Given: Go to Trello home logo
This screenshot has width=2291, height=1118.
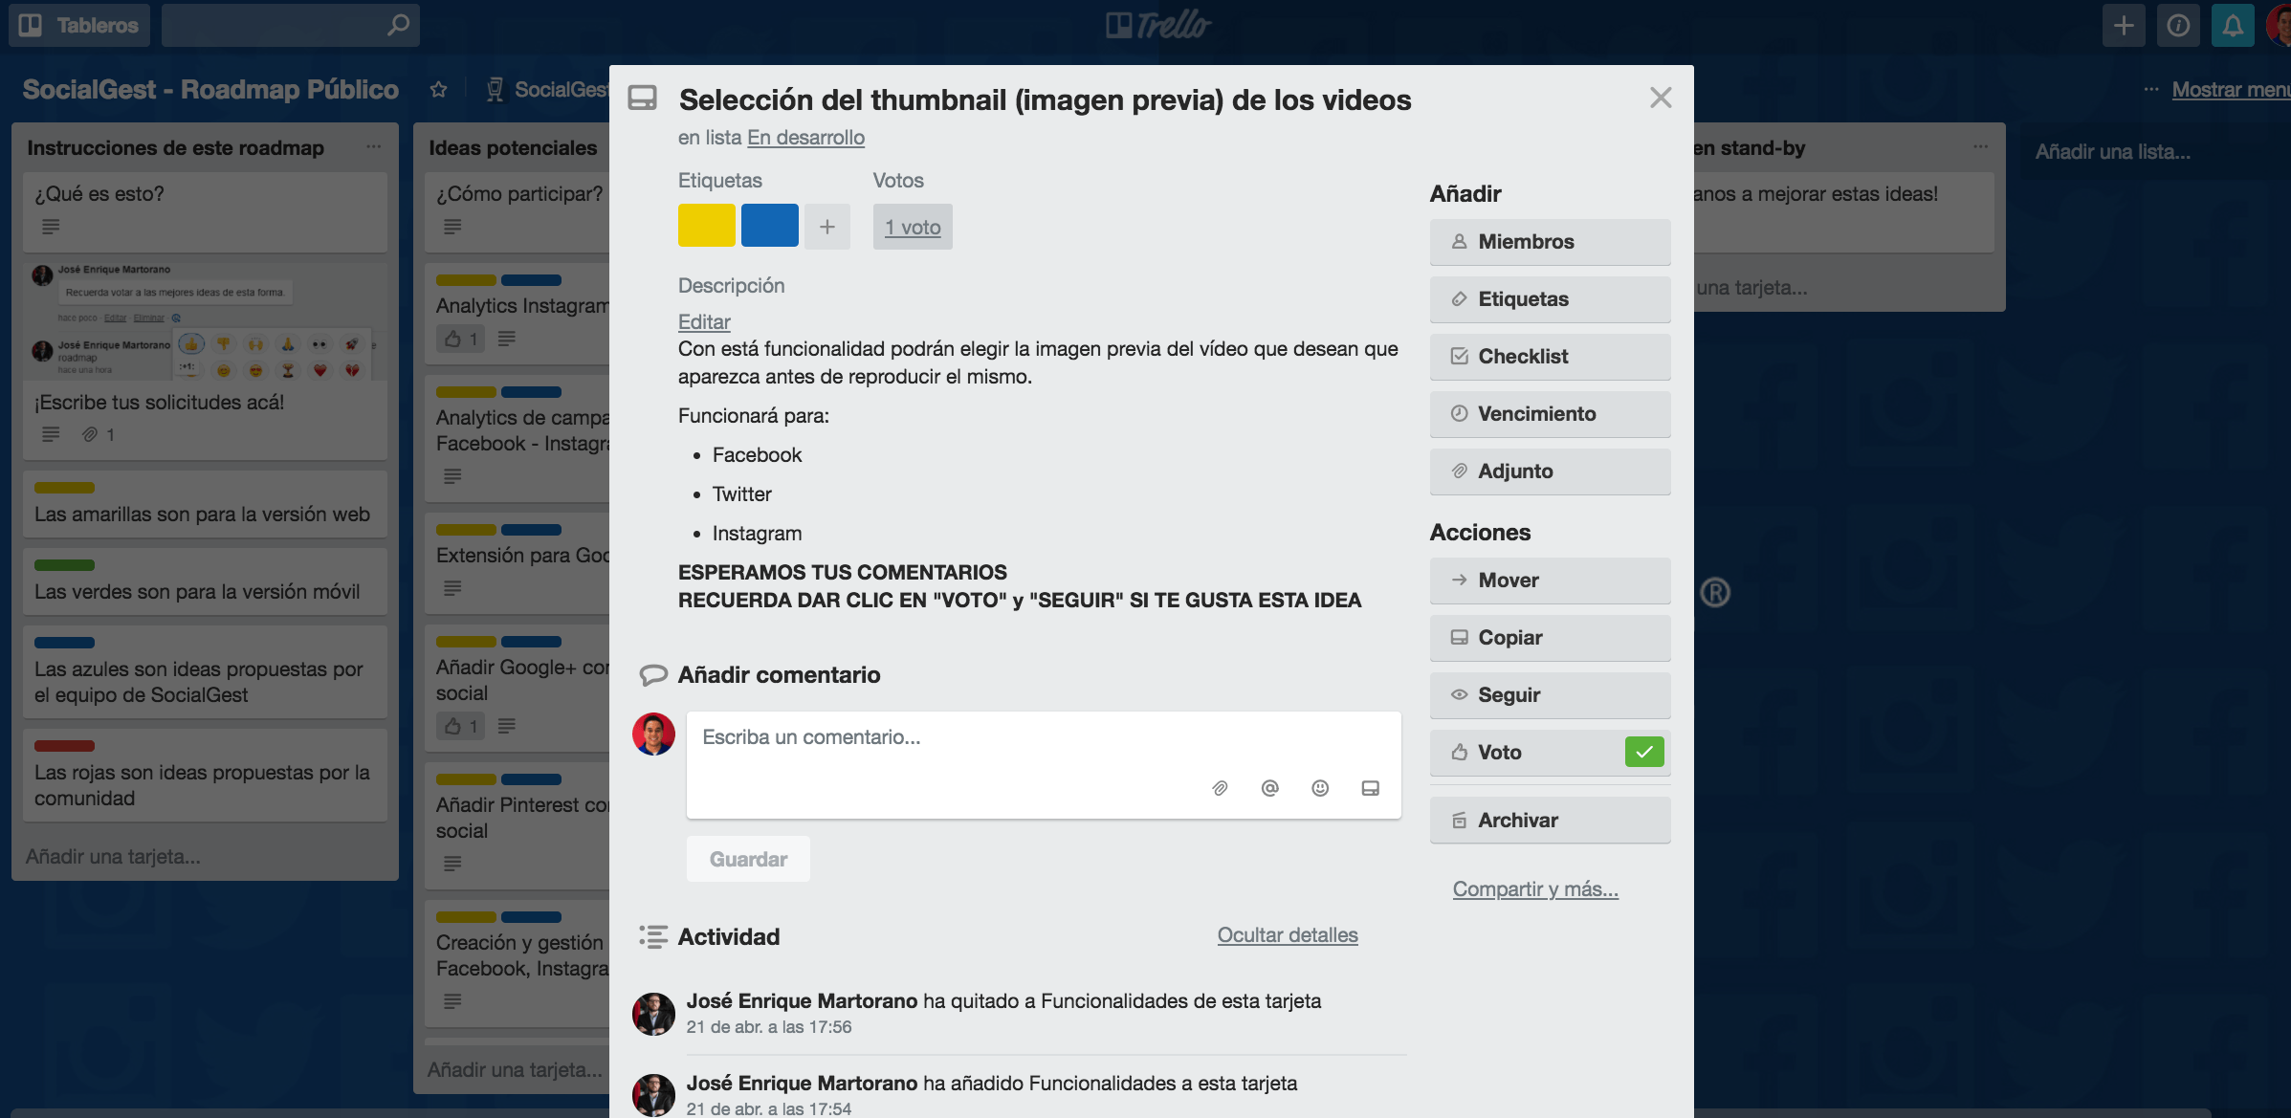Looking at the screenshot, I should pyautogui.click(x=1157, y=25).
